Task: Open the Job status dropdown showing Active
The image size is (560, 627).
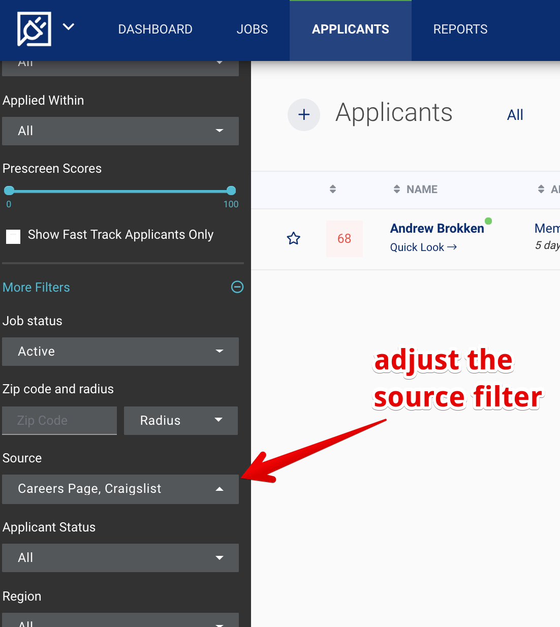Action: 120,351
